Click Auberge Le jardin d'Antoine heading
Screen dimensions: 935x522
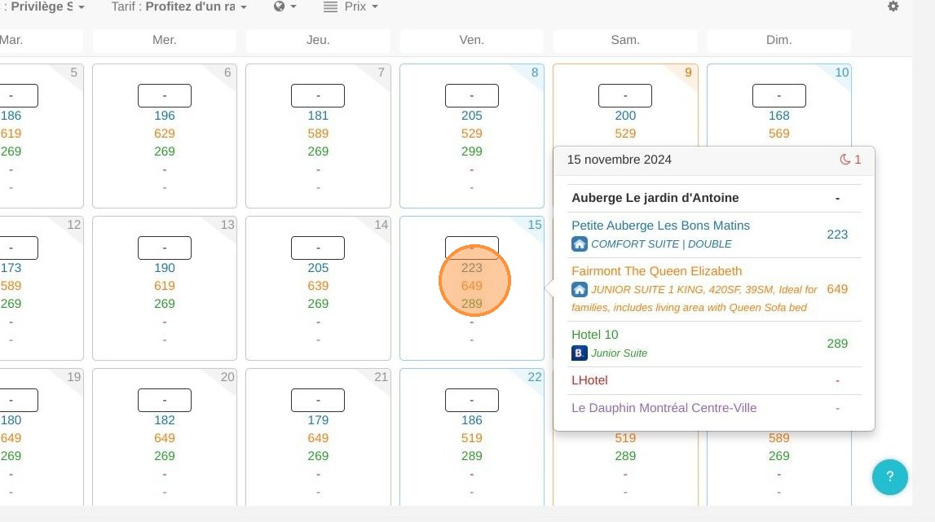click(655, 198)
